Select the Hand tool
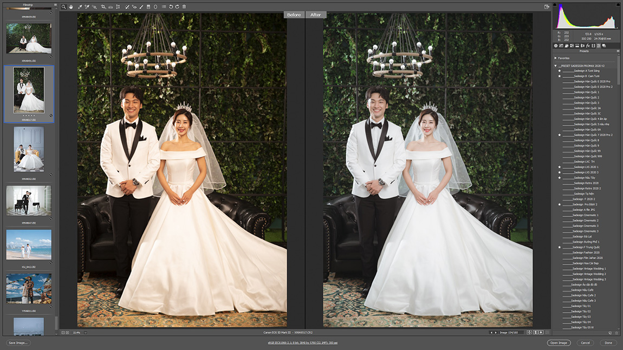The width and height of the screenshot is (623, 350). (x=71, y=6)
